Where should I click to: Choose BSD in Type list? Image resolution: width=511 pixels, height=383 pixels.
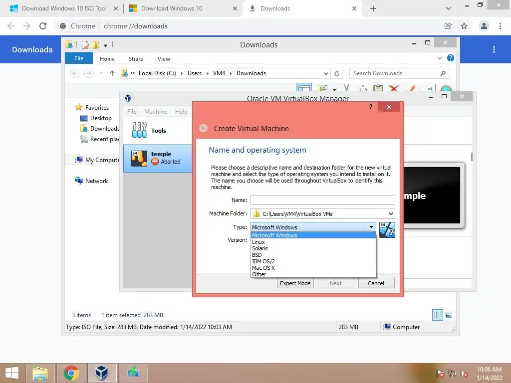(313, 255)
